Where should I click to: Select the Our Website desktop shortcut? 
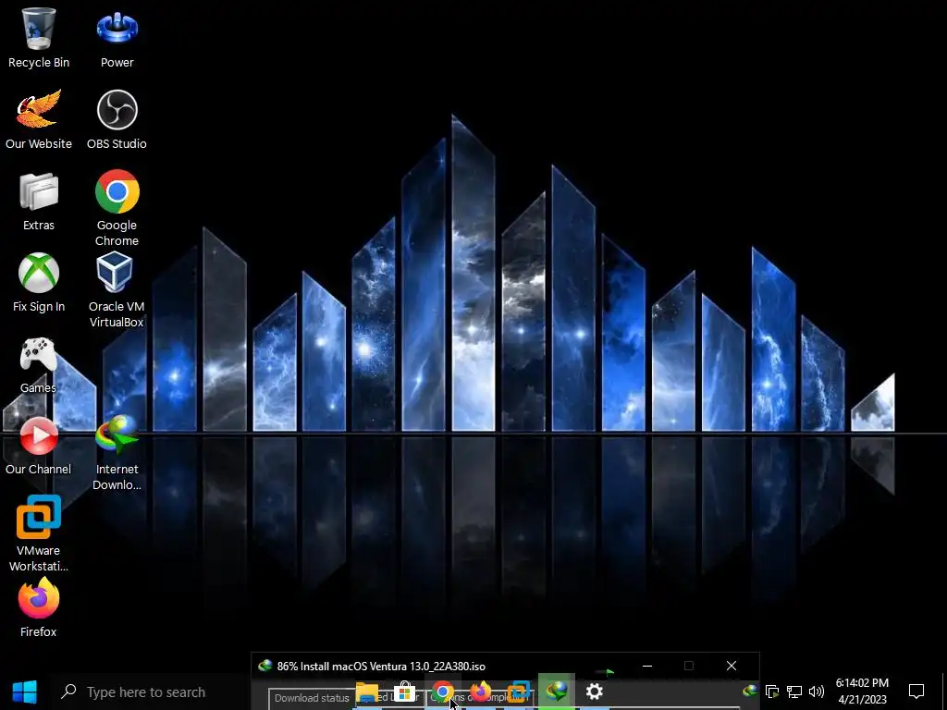39,119
